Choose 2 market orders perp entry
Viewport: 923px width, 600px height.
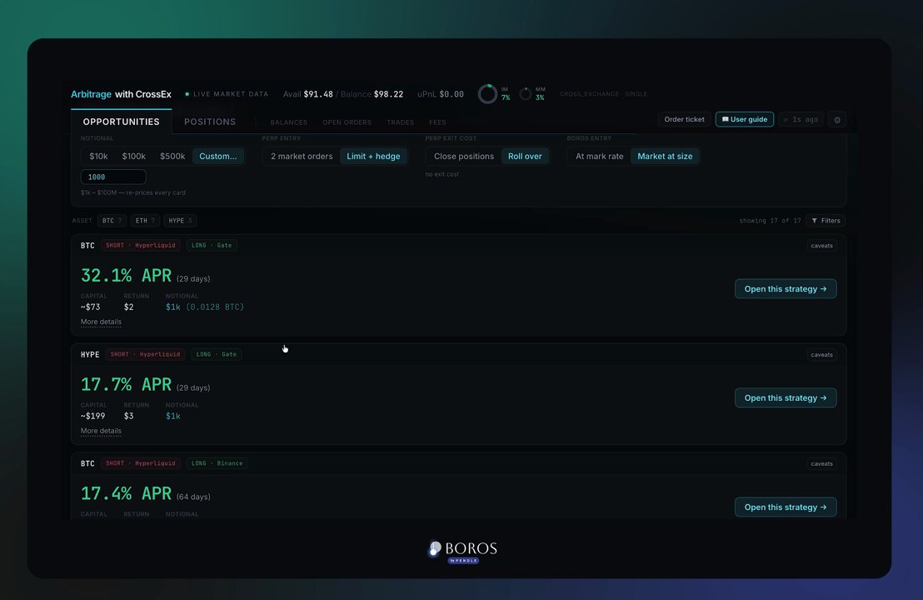coord(302,156)
